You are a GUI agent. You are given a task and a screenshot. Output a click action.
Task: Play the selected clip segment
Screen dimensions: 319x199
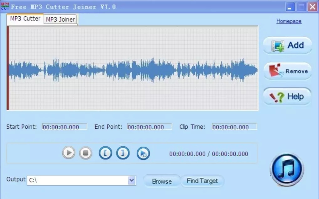(x=143, y=153)
